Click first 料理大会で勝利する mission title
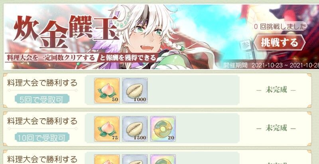319x164 pixels. (x=42, y=83)
